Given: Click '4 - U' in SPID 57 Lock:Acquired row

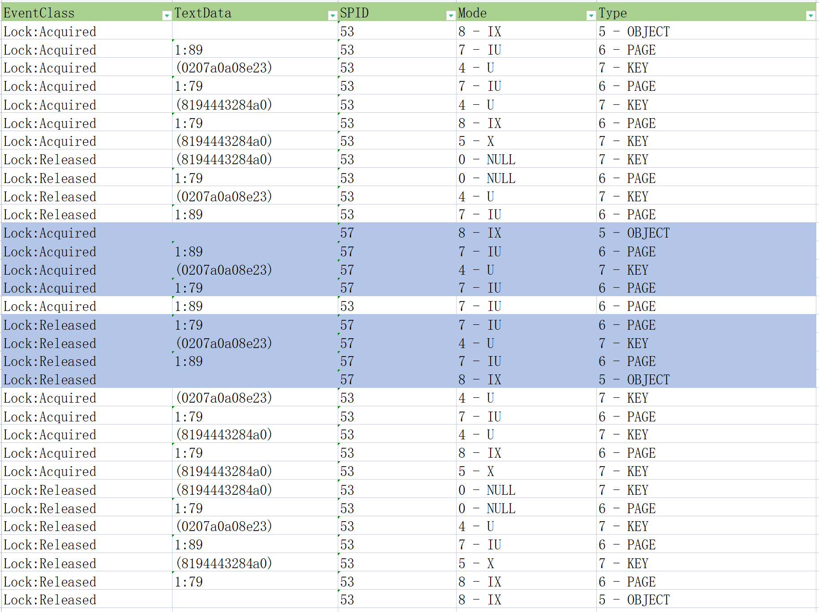Looking at the screenshot, I should (x=476, y=270).
